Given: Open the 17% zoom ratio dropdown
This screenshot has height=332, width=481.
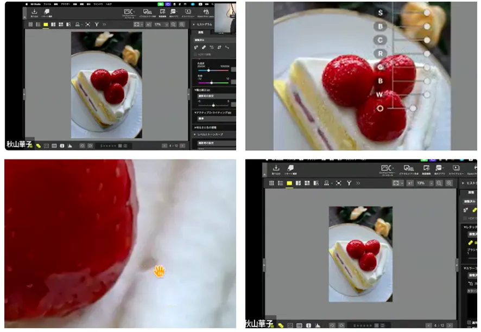Looking at the screenshot, I should tap(159, 24).
